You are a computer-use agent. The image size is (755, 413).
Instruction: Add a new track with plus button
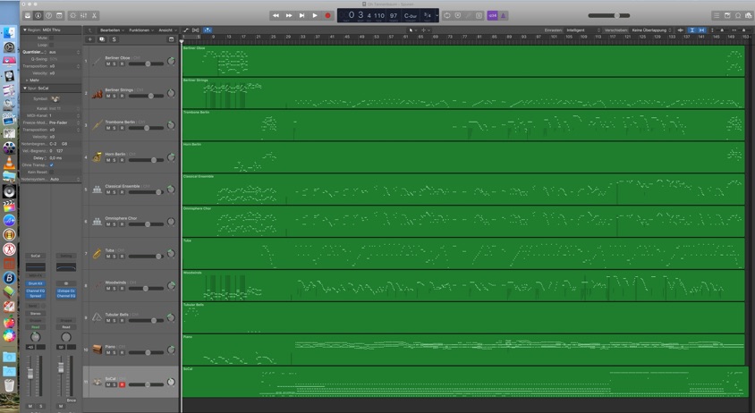click(90, 39)
